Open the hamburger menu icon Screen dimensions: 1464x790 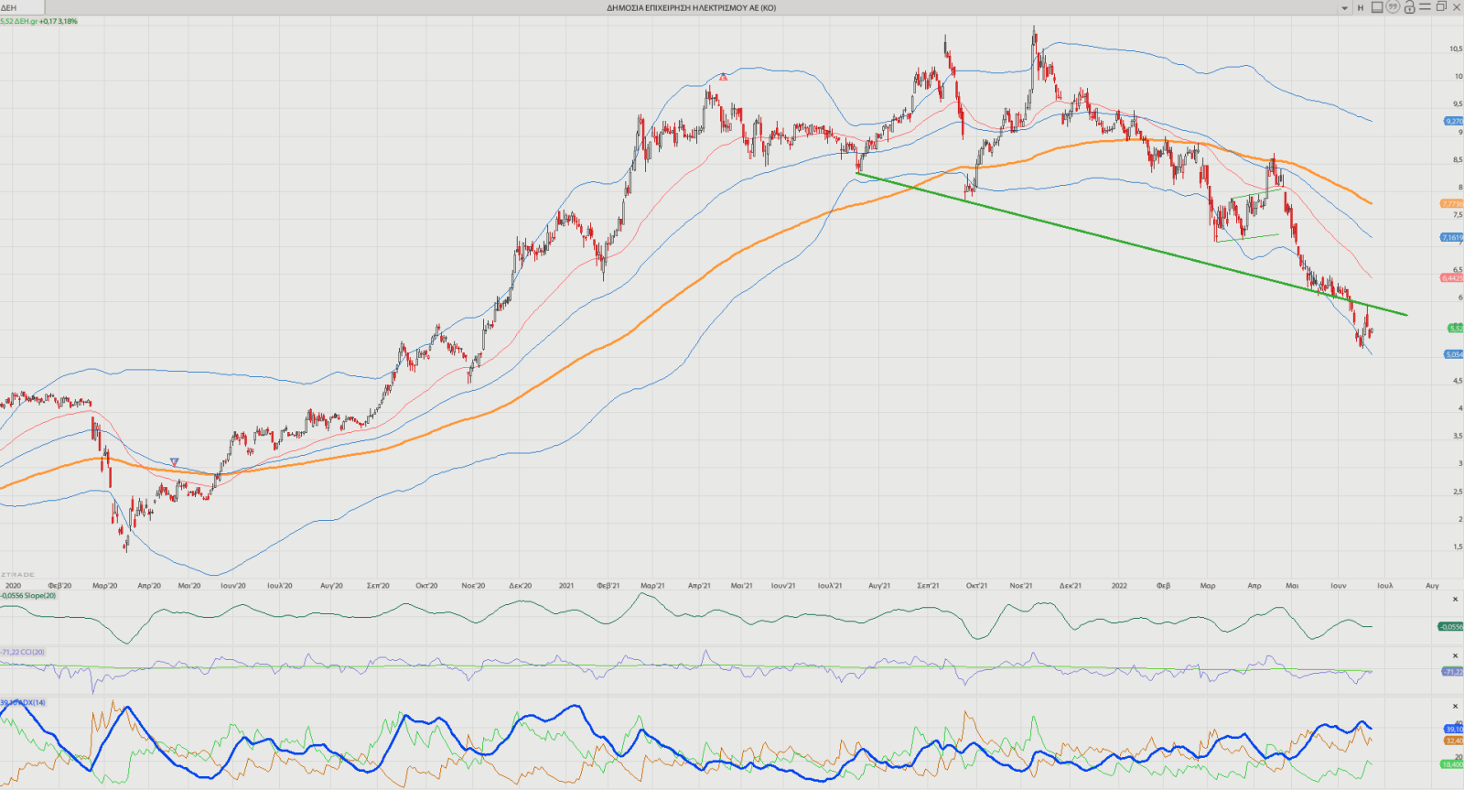(1425, 7)
